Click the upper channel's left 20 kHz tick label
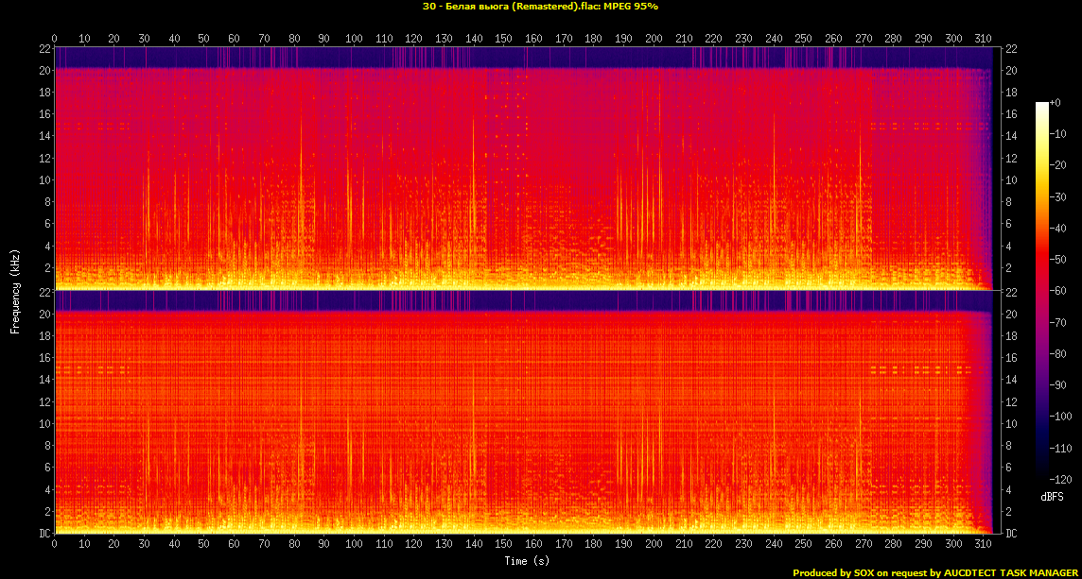1082x579 pixels. [44, 71]
